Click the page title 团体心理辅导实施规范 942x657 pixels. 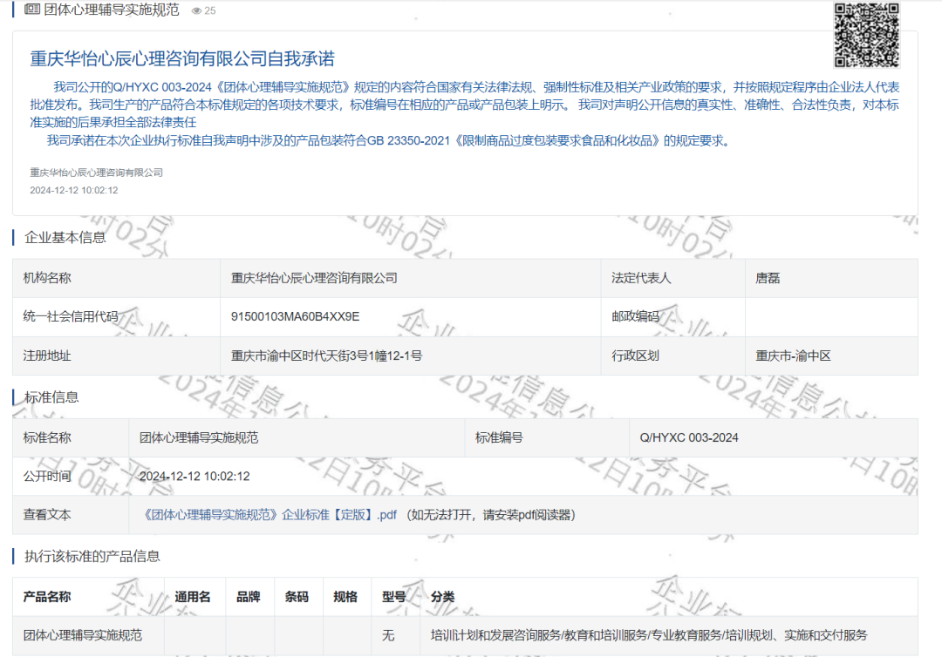click(x=111, y=10)
